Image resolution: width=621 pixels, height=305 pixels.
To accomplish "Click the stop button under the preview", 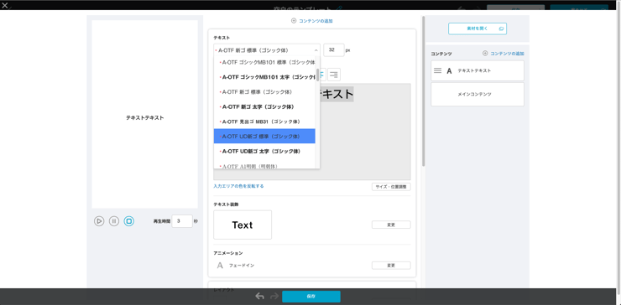I will (x=128, y=221).
